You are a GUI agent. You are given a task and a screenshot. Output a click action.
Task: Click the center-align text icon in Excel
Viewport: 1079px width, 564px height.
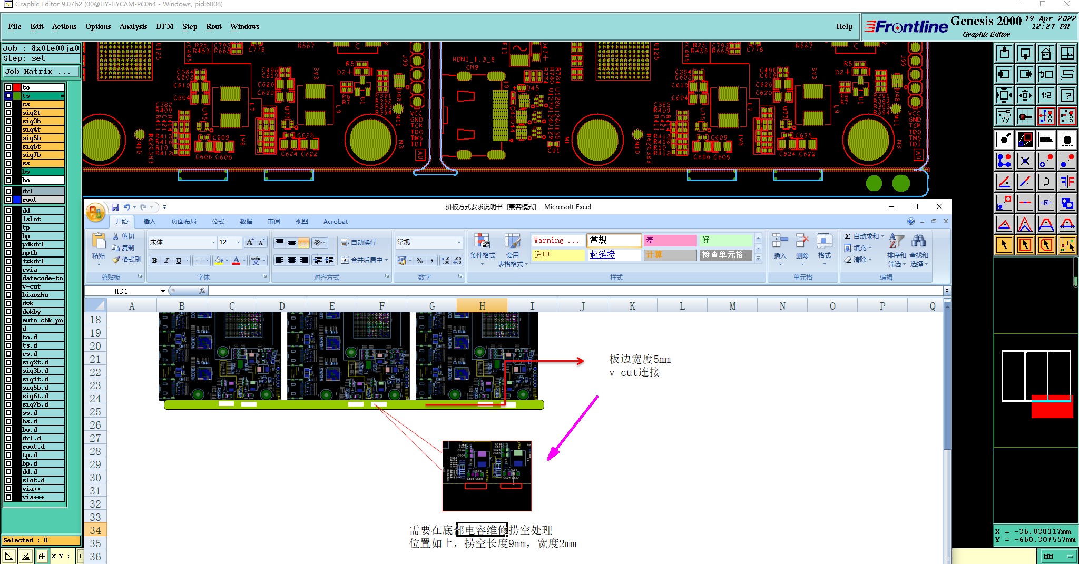[292, 260]
